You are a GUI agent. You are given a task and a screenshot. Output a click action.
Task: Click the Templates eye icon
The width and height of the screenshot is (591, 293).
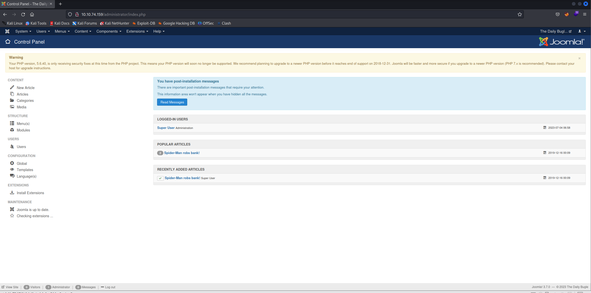pos(12,170)
